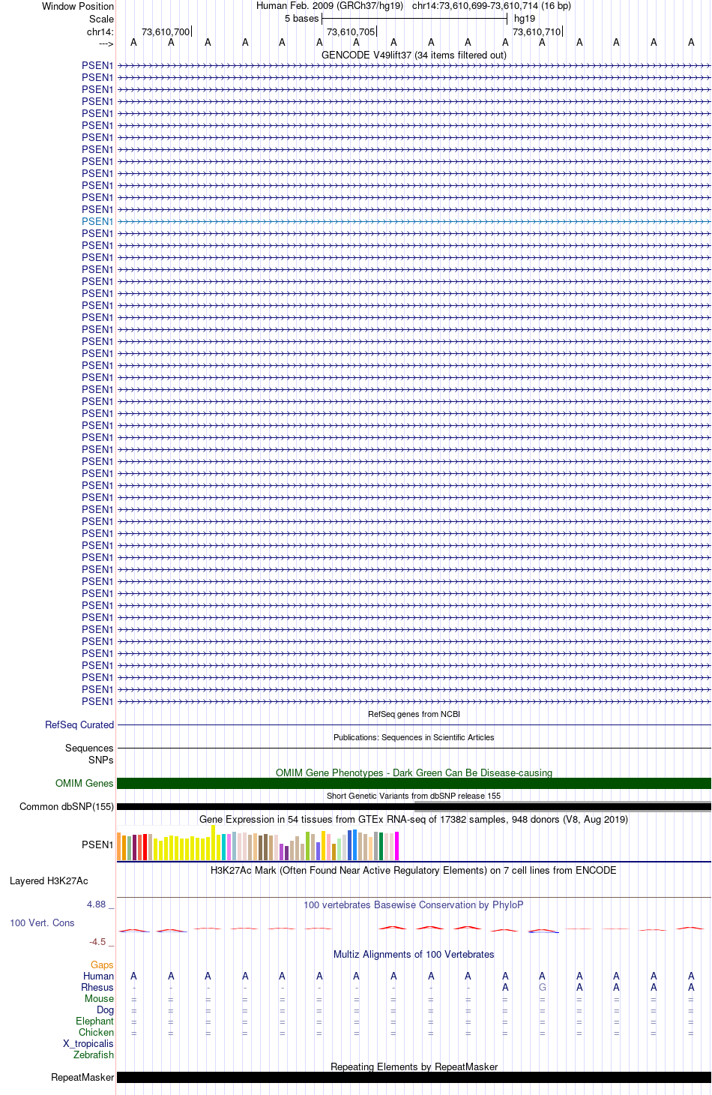Select the Layered H3K27Ac label

[x=49, y=880]
